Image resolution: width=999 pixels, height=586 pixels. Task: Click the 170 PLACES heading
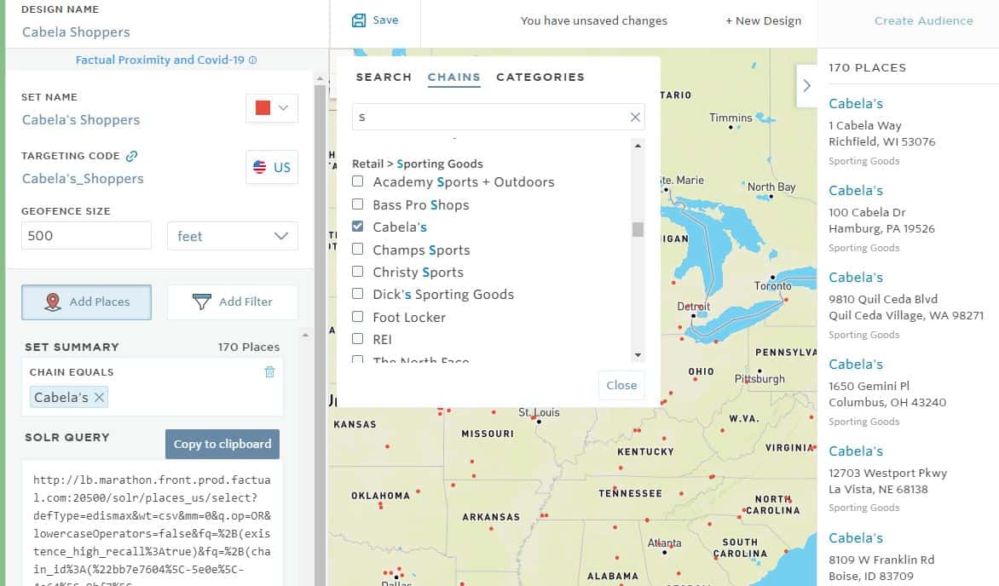pos(867,67)
